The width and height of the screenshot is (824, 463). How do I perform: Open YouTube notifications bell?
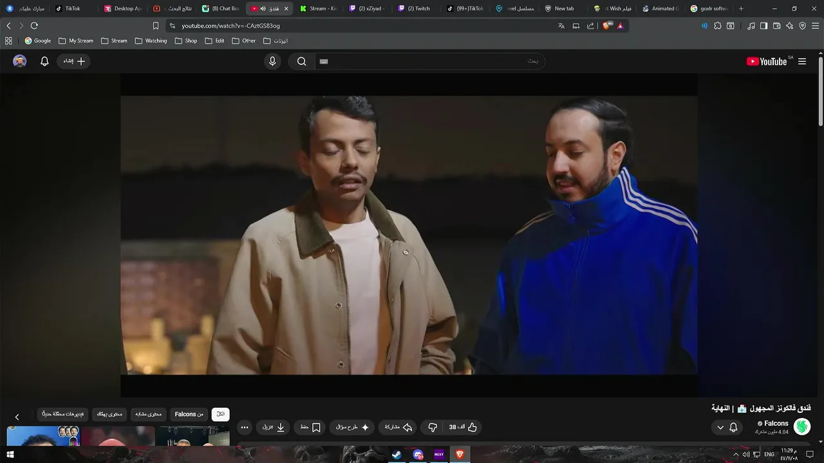[44, 61]
